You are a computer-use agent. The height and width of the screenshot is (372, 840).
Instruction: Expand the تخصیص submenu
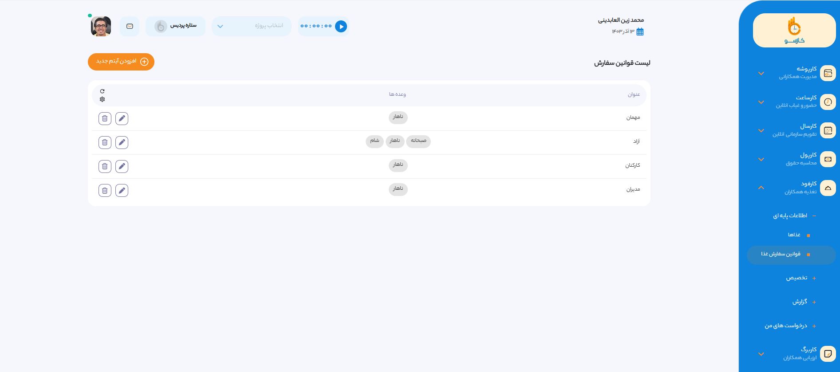click(x=797, y=278)
